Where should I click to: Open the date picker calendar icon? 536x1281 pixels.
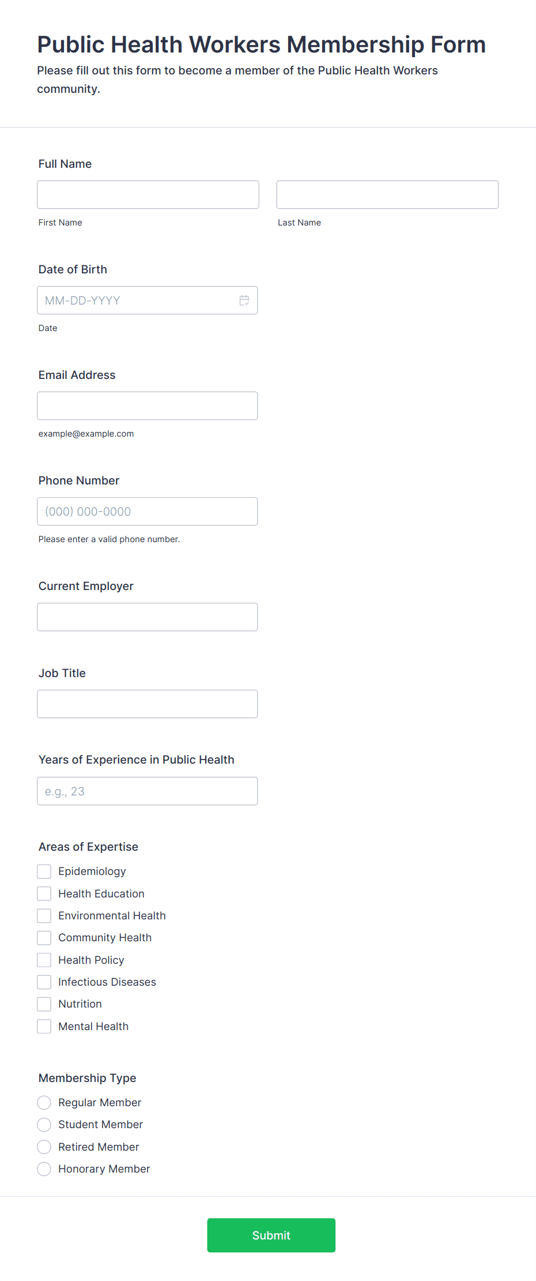tap(244, 300)
